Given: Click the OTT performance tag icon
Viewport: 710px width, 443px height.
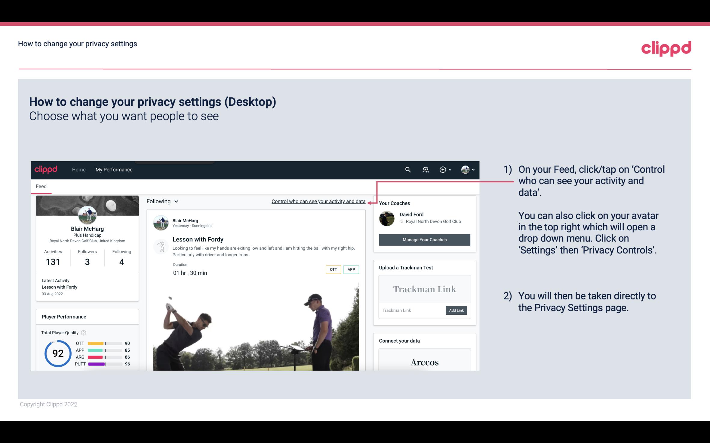Looking at the screenshot, I should 333,269.
